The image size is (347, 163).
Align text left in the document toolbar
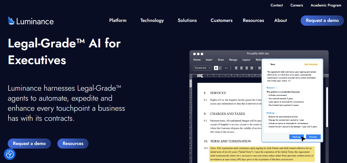tap(236, 68)
